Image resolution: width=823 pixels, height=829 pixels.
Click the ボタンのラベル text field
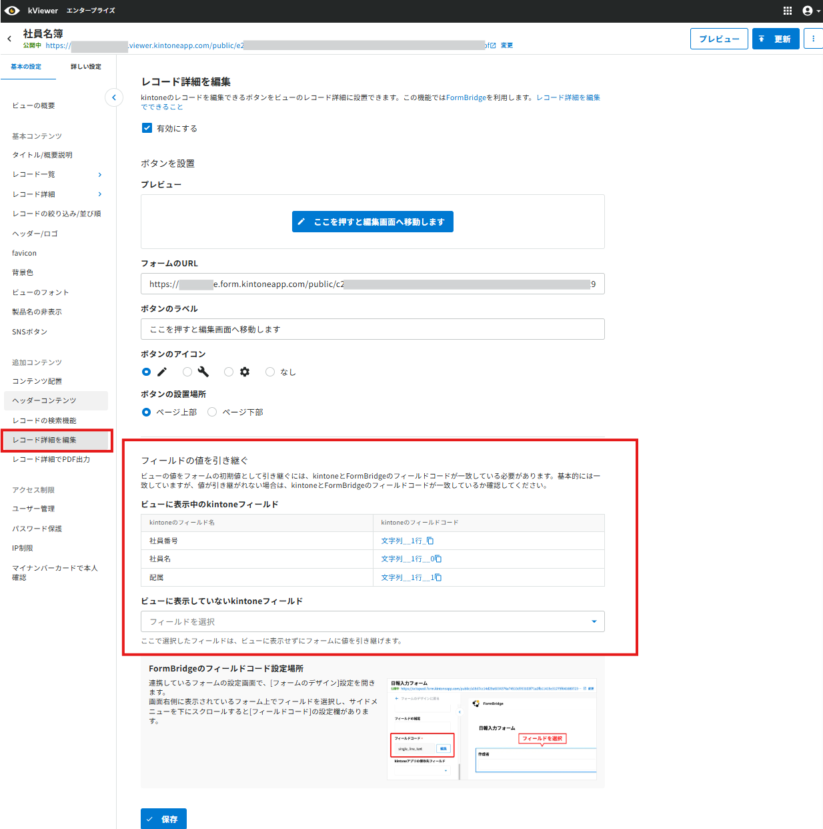click(x=372, y=329)
